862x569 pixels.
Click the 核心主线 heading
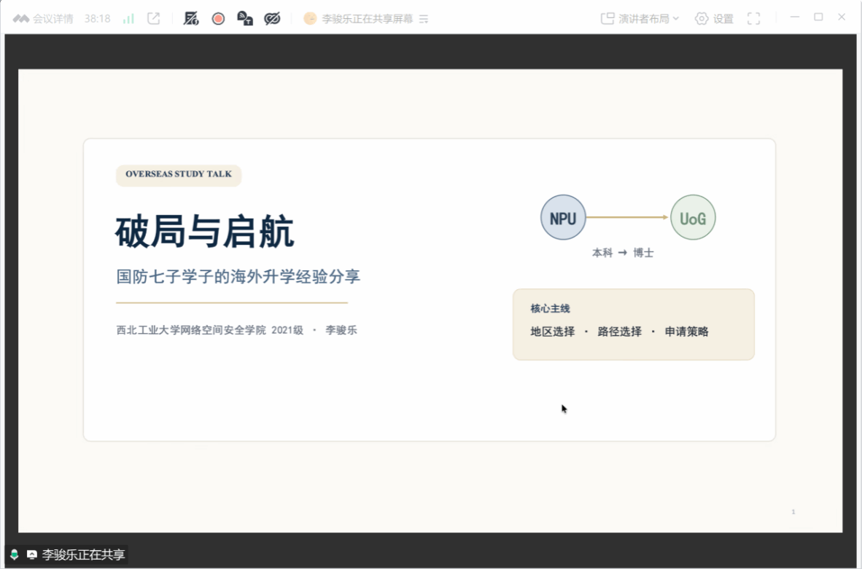coord(551,309)
